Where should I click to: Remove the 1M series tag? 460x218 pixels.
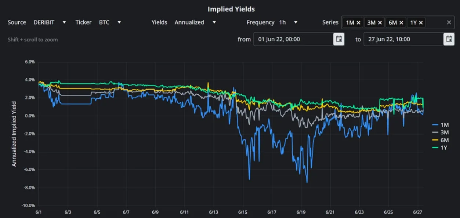click(359, 23)
